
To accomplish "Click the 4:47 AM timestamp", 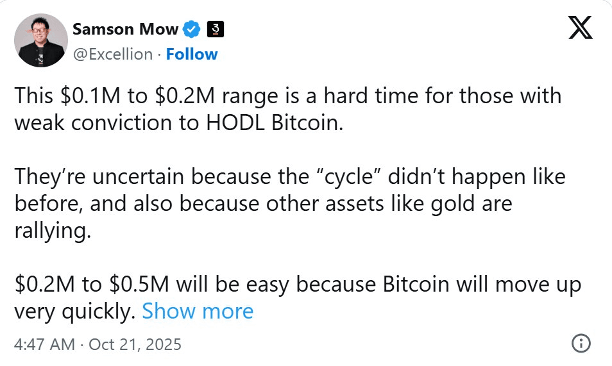I will 44,344.
